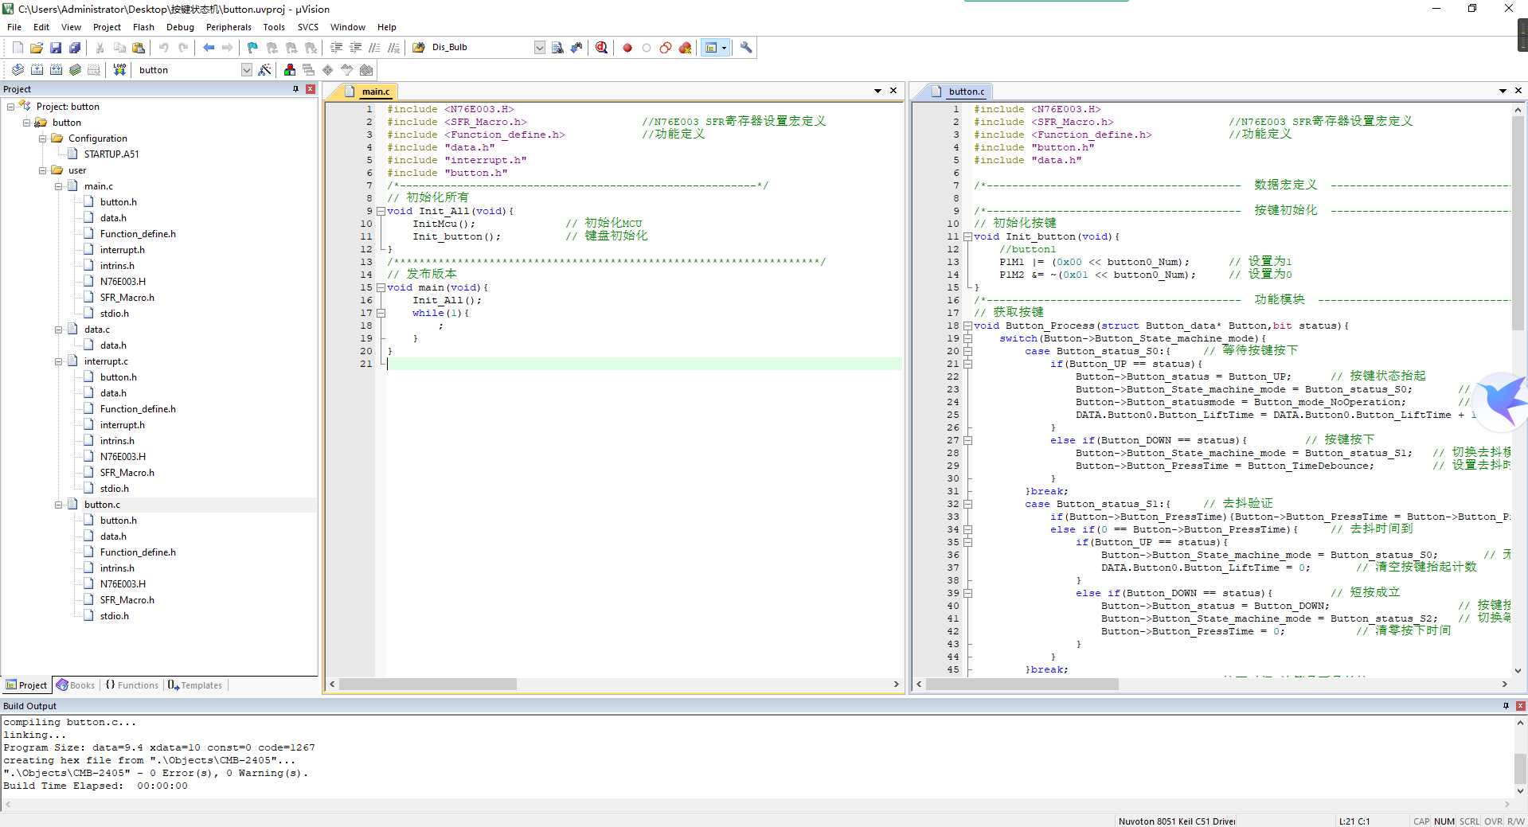Open Find in Files icon
The image size is (1528, 827).
(x=418, y=48)
